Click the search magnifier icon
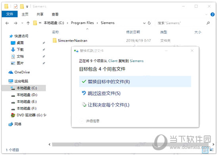The height and width of the screenshot is (155, 218). point(208,23)
